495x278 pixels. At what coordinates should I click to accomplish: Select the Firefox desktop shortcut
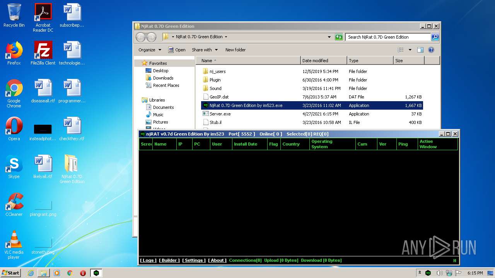14,53
